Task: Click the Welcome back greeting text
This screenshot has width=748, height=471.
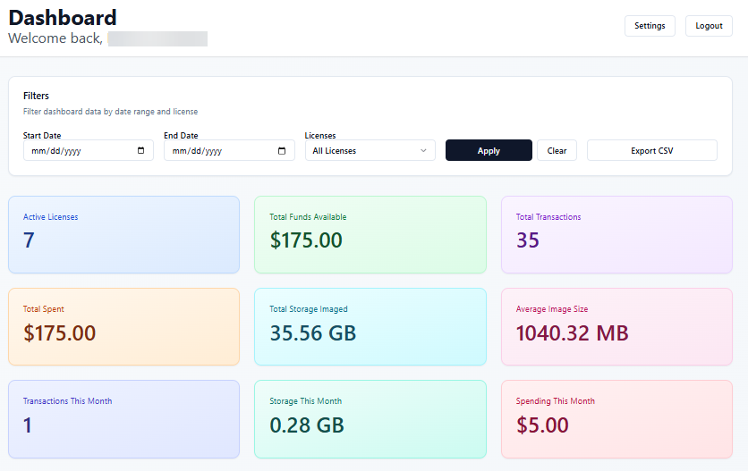Action: pos(55,38)
